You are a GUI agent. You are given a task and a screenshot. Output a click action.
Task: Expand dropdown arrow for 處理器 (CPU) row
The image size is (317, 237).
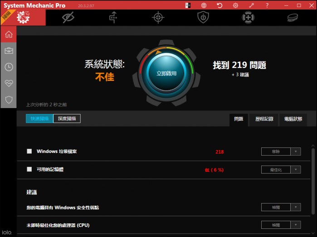[296, 225]
